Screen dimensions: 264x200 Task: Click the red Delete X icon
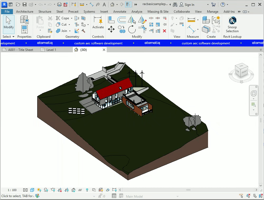point(164,31)
